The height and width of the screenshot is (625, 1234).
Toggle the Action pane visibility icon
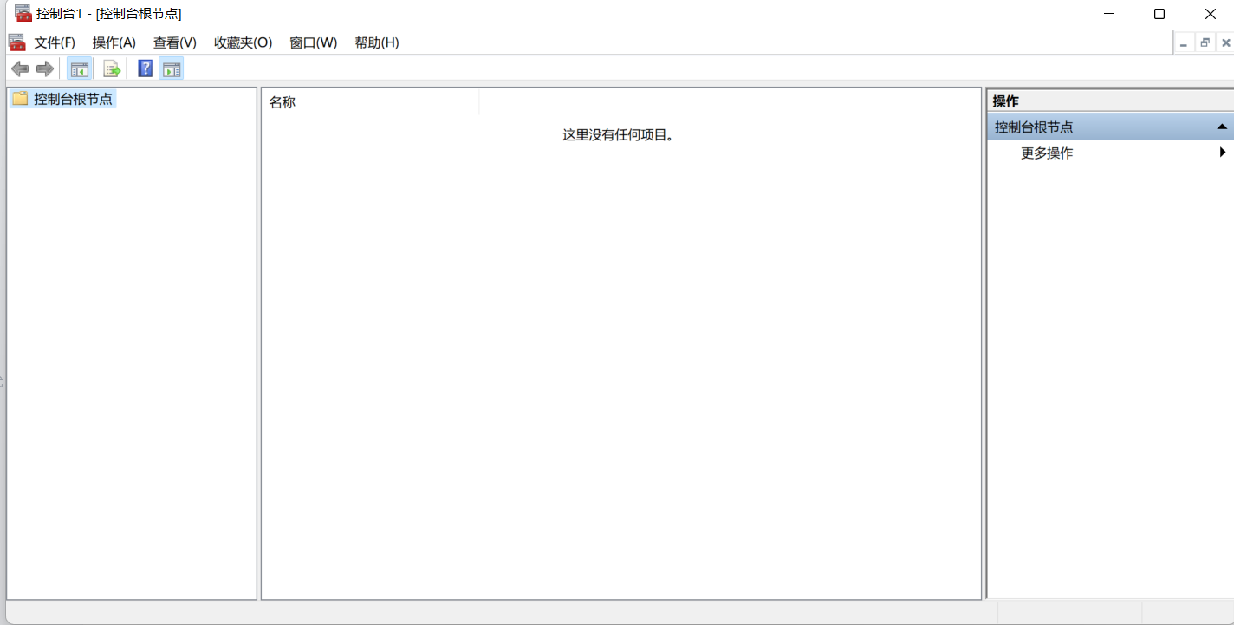[x=171, y=68]
